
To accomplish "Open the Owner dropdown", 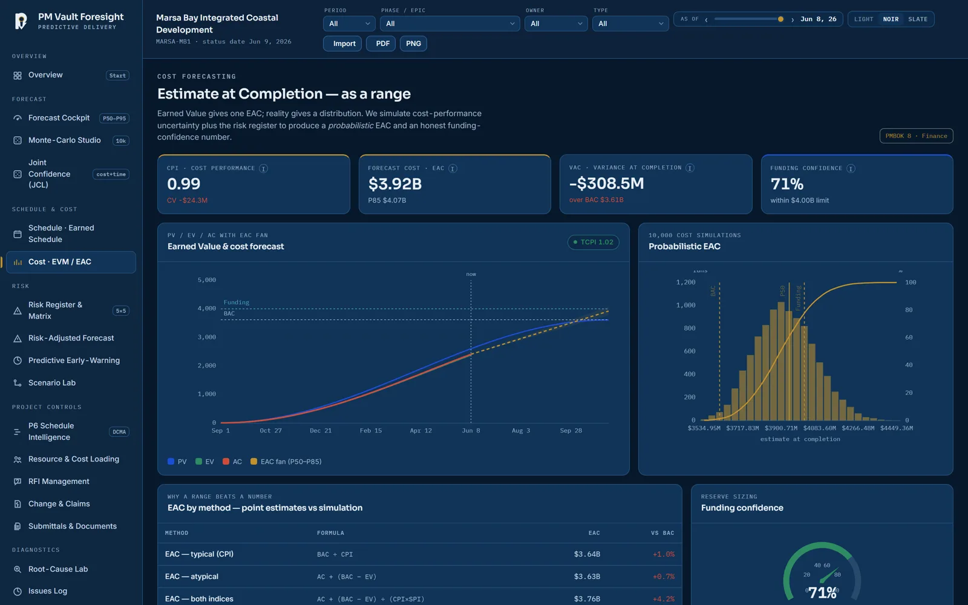I will 556,24.
